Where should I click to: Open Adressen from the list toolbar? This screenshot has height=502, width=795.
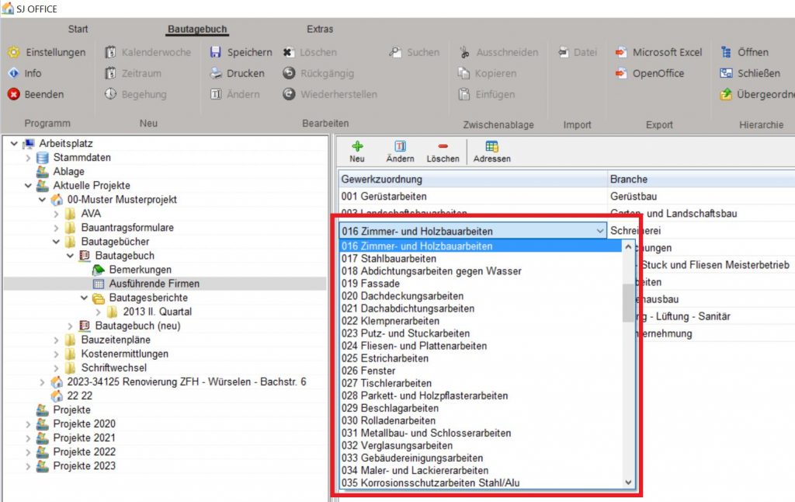(x=491, y=146)
